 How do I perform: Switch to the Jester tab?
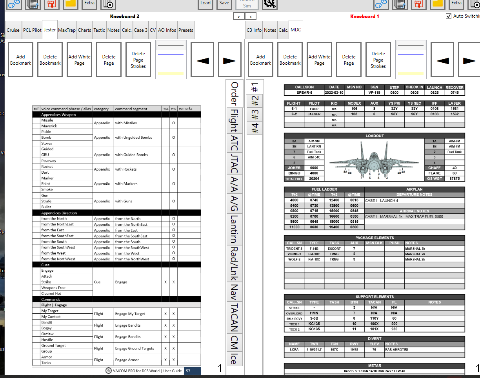coord(50,29)
